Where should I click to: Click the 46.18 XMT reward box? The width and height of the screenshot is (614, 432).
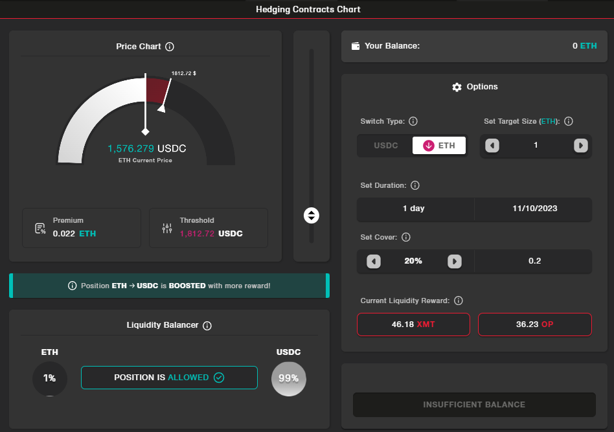coord(413,324)
